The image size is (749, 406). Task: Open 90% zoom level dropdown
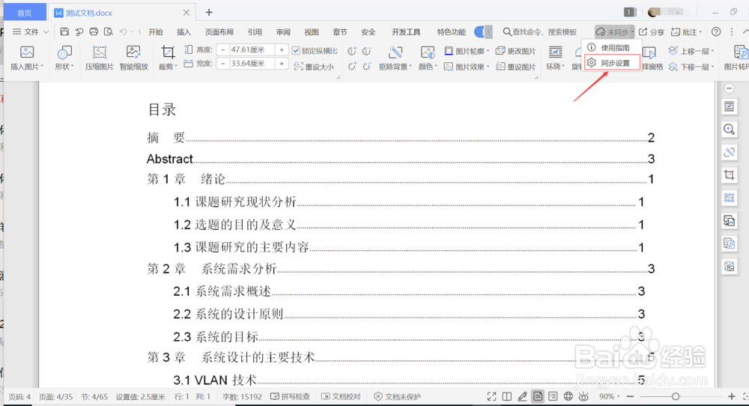pos(619,396)
